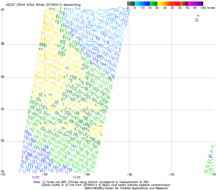Screen dimensions: 216x190
Task: Select the yellow segment of the color bar
Action: (x=161, y=4)
